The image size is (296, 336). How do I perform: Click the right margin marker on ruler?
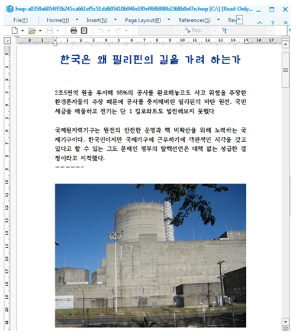(246, 42)
